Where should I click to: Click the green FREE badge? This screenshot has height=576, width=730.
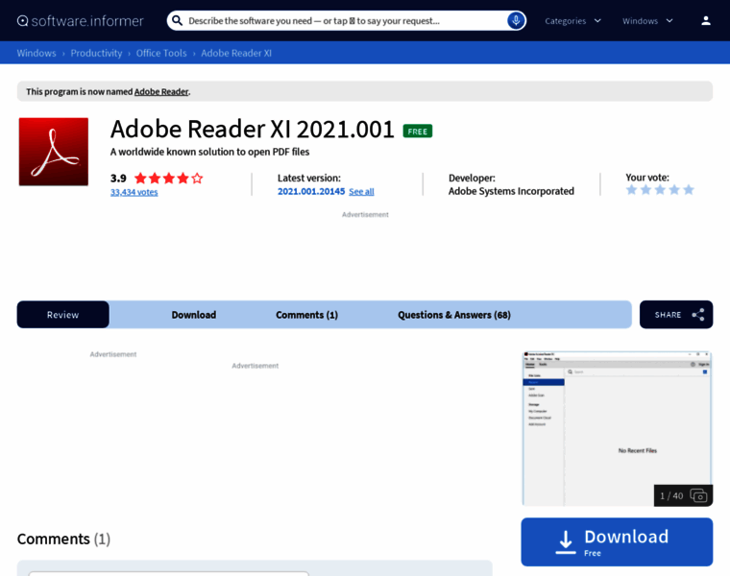(x=417, y=131)
